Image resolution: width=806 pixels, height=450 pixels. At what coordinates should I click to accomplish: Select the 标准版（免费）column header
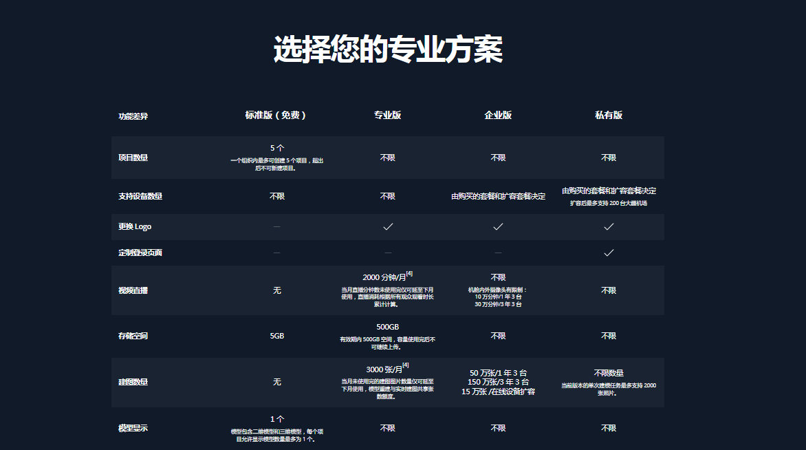click(276, 116)
